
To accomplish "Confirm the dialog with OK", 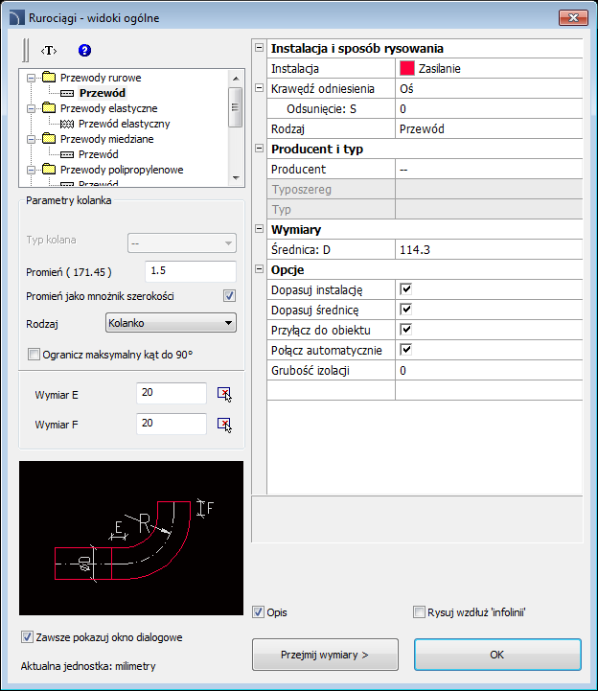I will point(497,655).
